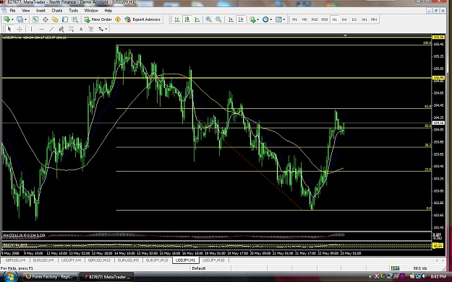Open the File menu
The height and width of the screenshot is (282, 452).
(12, 11)
